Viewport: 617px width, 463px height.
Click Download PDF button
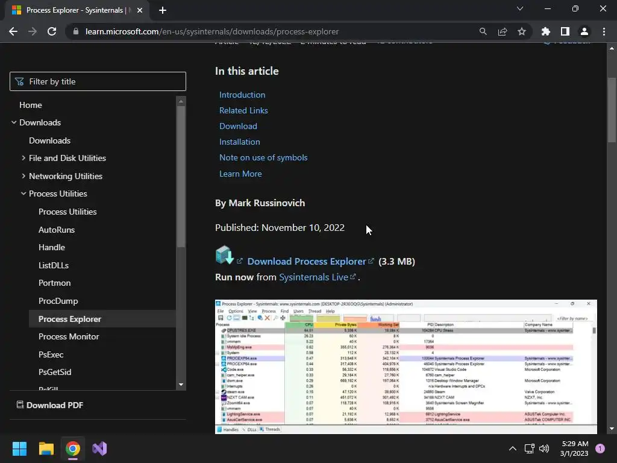pyautogui.click(x=50, y=405)
